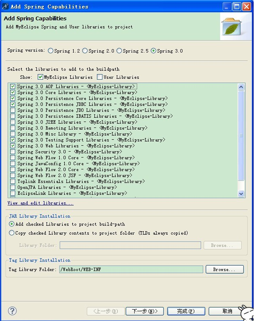Select 'Spring 3.0 Web Libraries' row text
The height and width of the screenshot is (321, 254).
click(76, 146)
